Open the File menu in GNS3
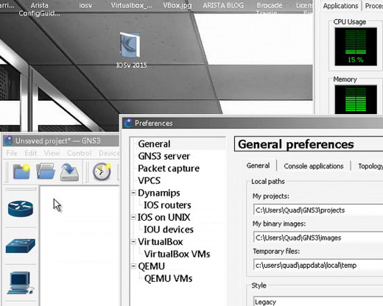The width and height of the screenshot is (383, 306). [12, 153]
